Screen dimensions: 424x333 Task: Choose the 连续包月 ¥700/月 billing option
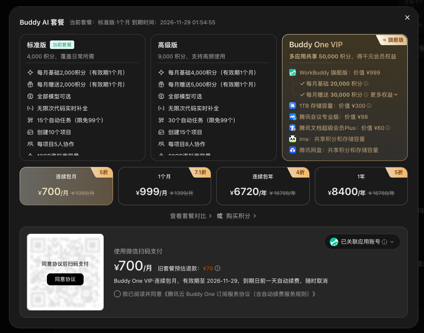(66, 186)
